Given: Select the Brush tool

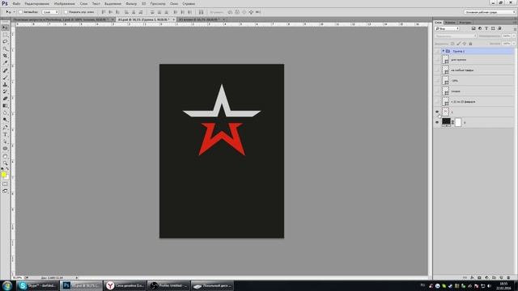Looking at the screenshot, I should pos(5,78).
